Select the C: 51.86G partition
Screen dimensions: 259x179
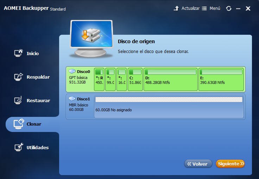[135, 79]
